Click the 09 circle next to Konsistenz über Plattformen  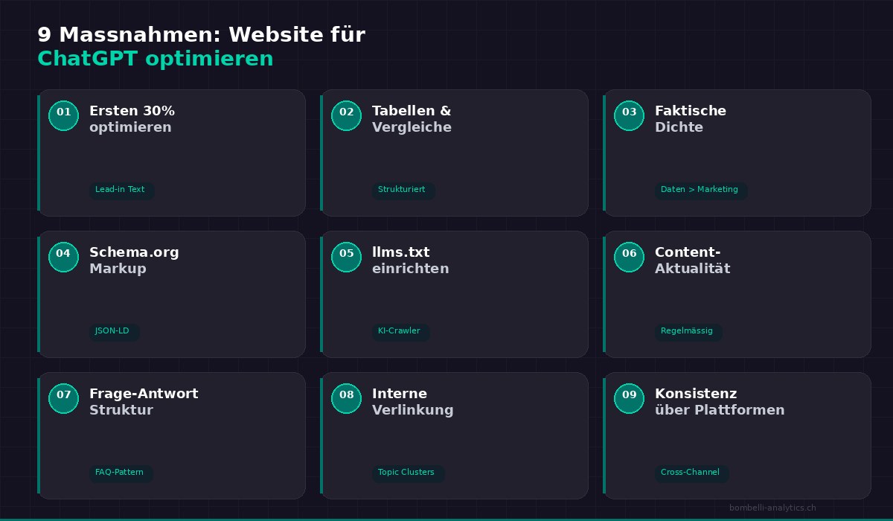(629, 398)
